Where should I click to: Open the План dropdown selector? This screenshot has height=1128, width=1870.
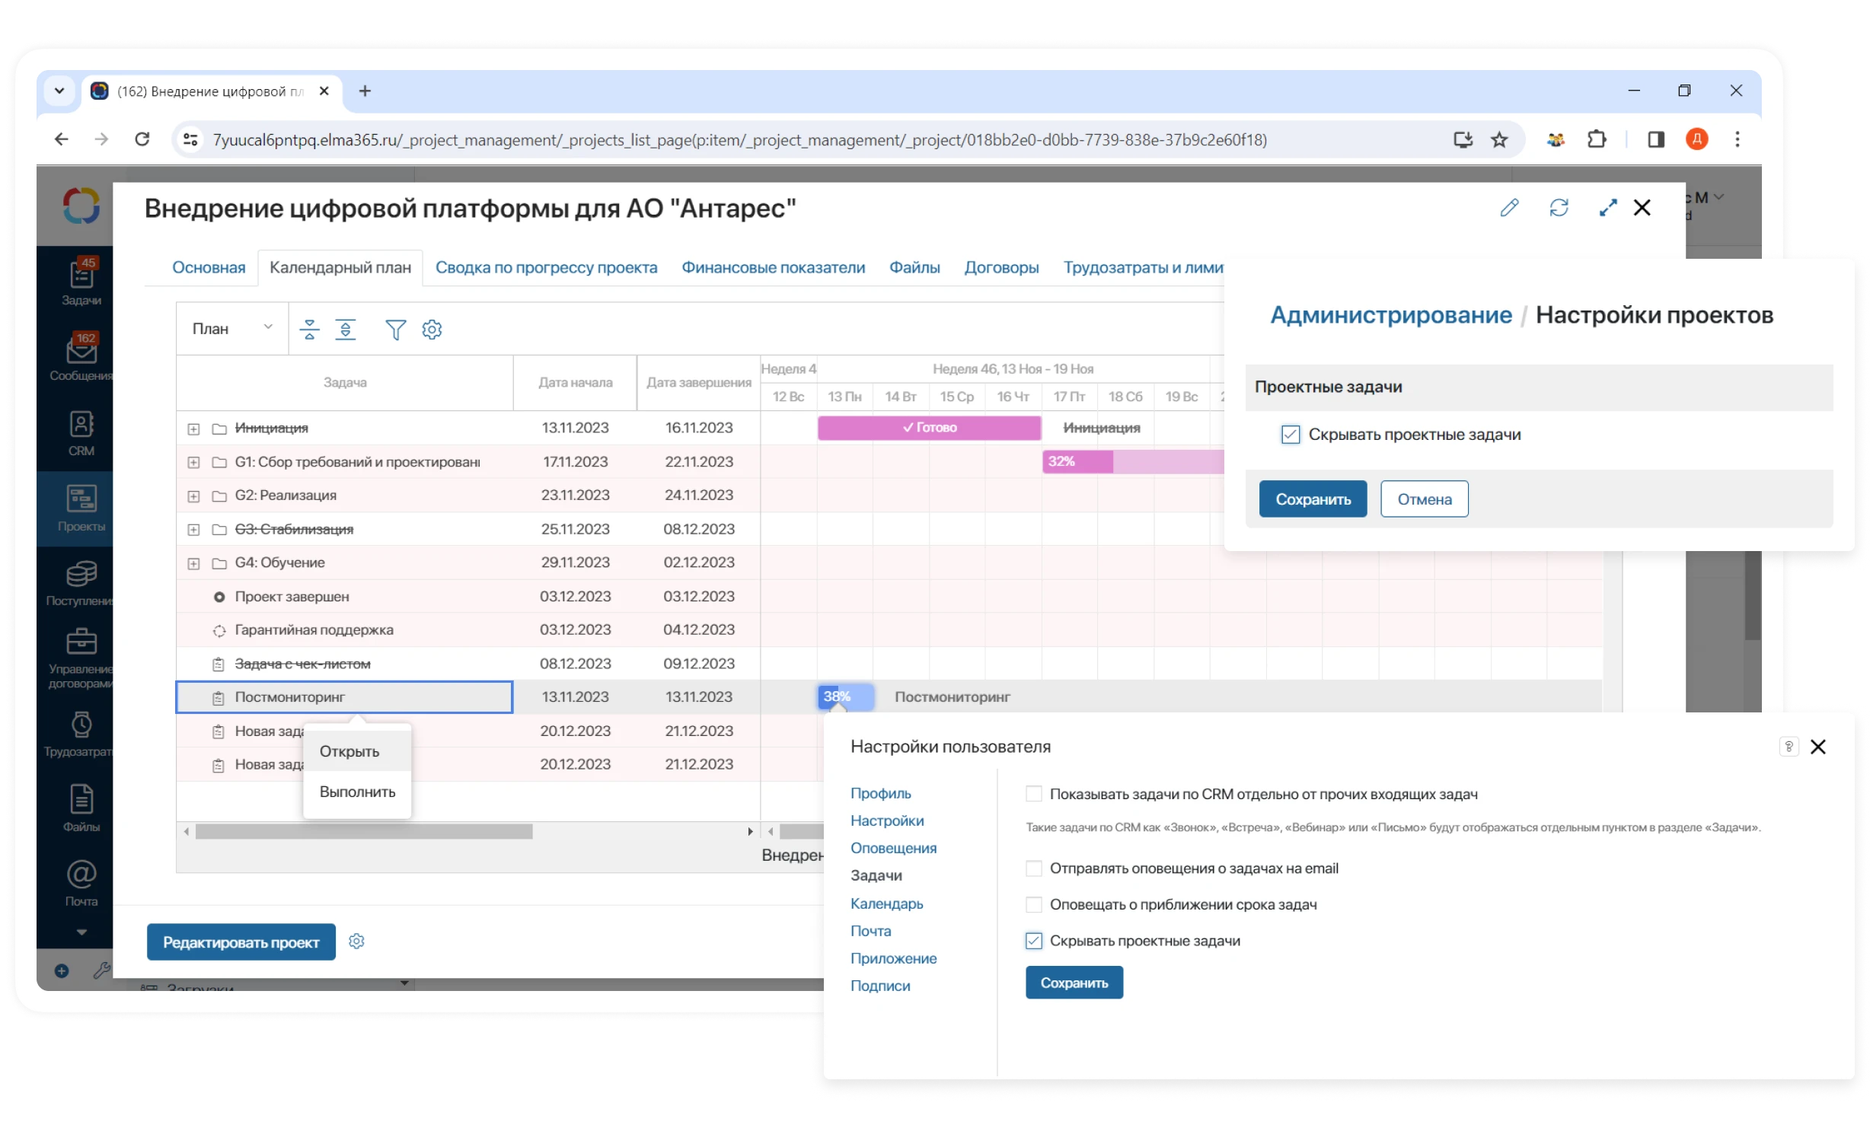coord(231,329)
